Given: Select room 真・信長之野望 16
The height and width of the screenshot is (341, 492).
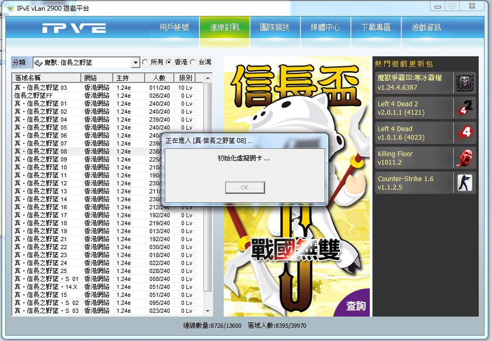Looking at the screenshot, I should coord(108,207).
